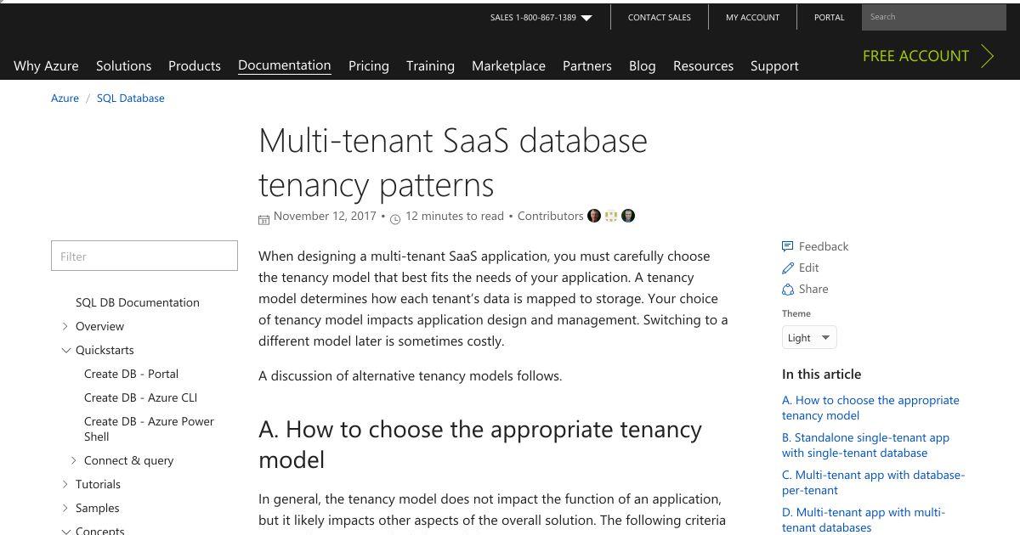Expand the Overview tree node
Screen dimensions: 1020x535
65,326
